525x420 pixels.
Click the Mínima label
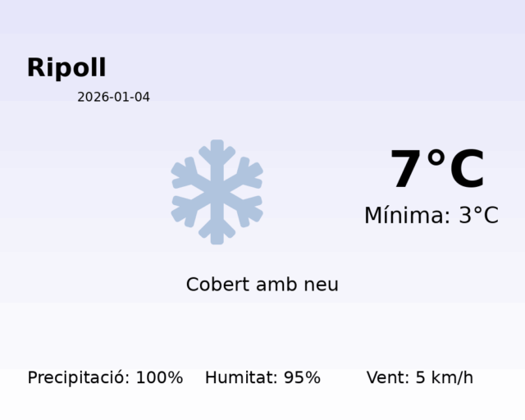407,216
